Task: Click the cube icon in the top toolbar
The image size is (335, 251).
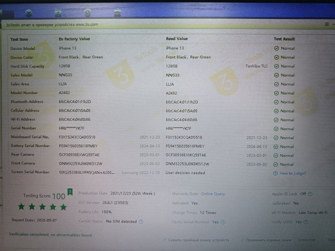Action: 29,13
